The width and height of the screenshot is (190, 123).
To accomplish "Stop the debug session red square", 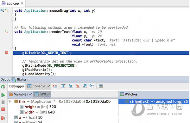I will pyautogui.click(x=3, y=109).
